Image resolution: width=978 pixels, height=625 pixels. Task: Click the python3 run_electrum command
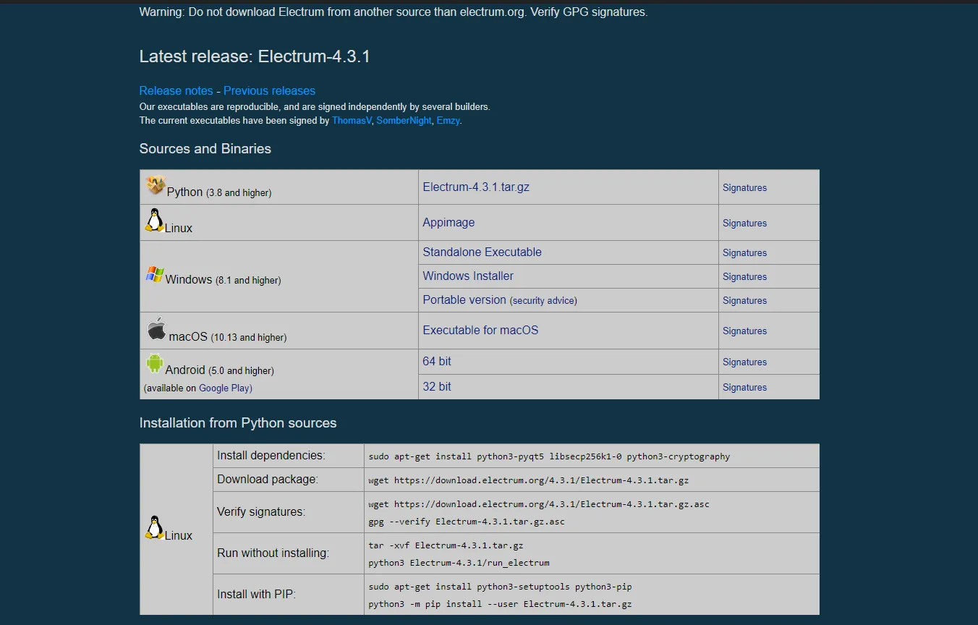[459, 563]
